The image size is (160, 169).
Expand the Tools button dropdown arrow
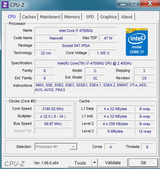(94, 163)
